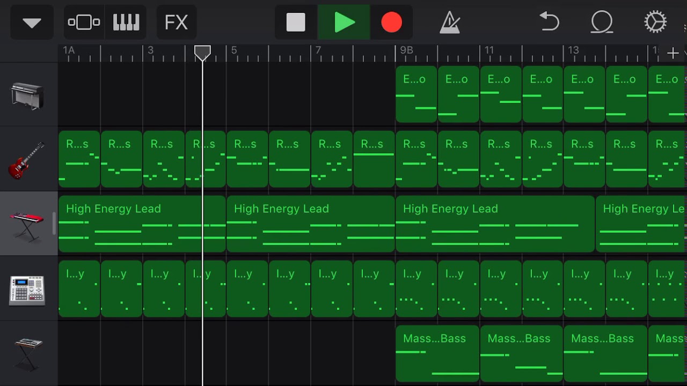The image size is (687, 386).
Task: Select the first Mass...Bass region
Action: click(x=437, y=353)
